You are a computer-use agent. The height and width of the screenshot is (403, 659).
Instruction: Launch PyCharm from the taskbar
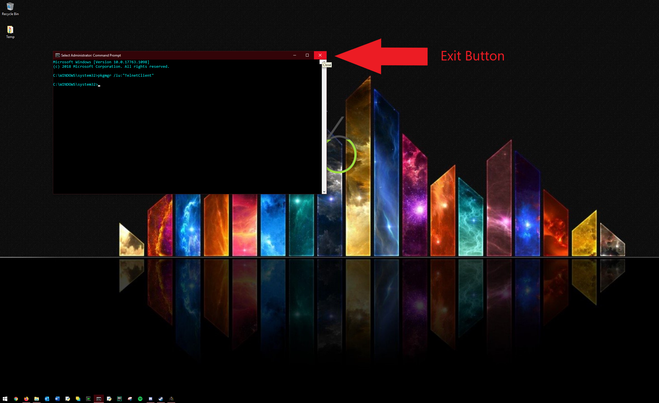[x=119, y=399]
